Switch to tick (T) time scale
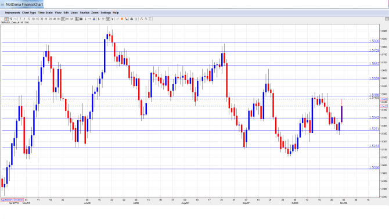Viewport: 389px width, 219px height. pos(20,19)
